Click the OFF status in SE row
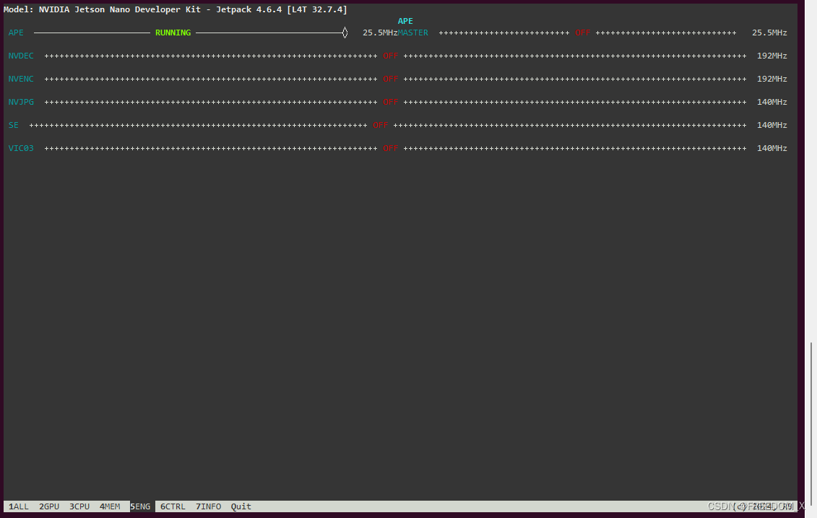This screenshot has width=817, height=518. (381, 125)
